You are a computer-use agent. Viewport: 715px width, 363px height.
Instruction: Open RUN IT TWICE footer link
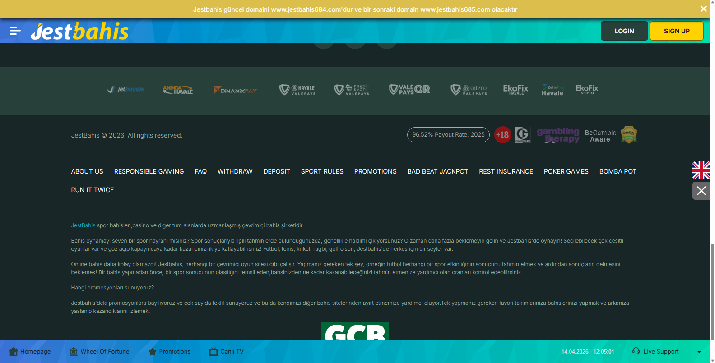(93, 190)
